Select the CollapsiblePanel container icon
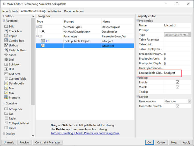The width and height of the screenshot is (194, 146). tap(6, 123)
